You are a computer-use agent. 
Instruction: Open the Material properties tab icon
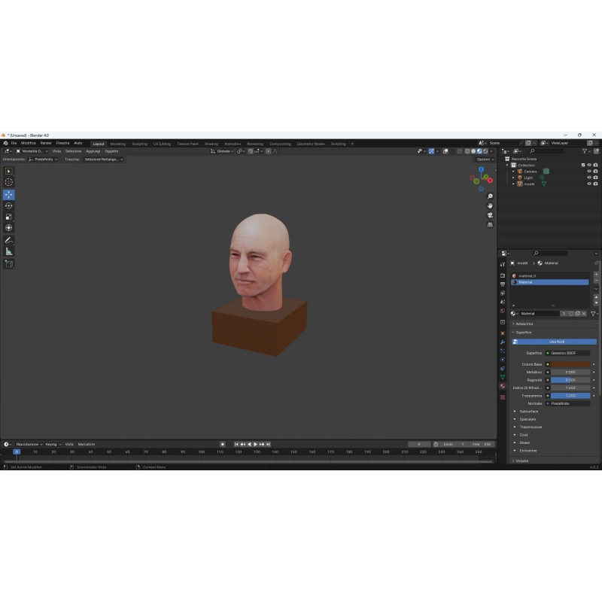(503, 386)
